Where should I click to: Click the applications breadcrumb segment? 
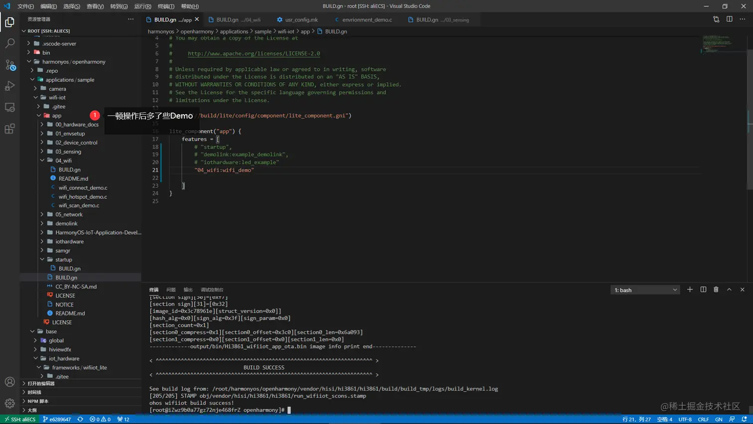coord(234,31)
